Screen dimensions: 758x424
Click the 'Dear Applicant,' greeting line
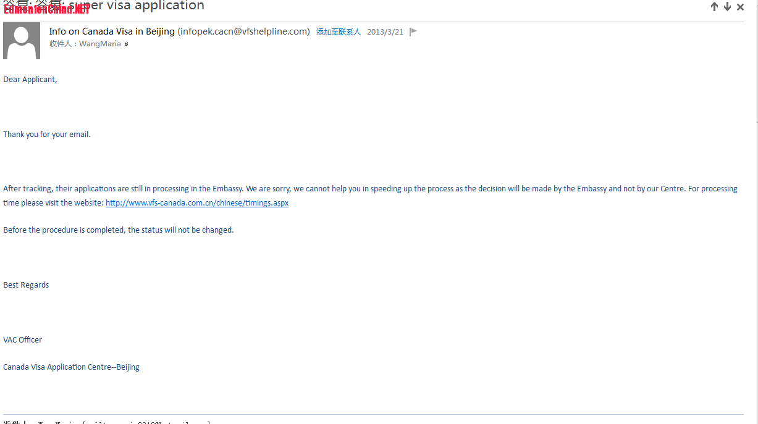pos(30,80)
